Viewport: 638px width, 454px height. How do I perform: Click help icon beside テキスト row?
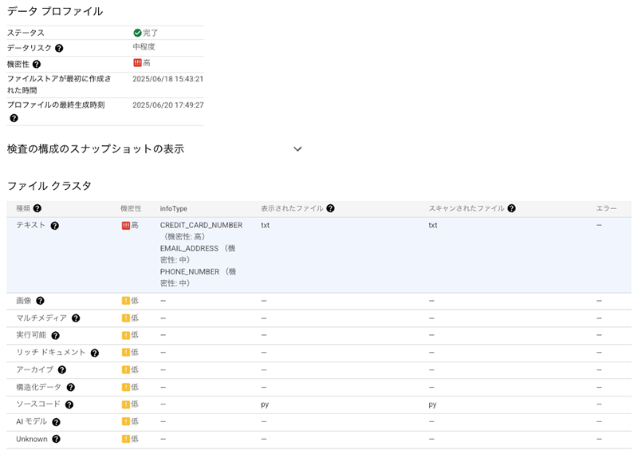tap(55, 227)
